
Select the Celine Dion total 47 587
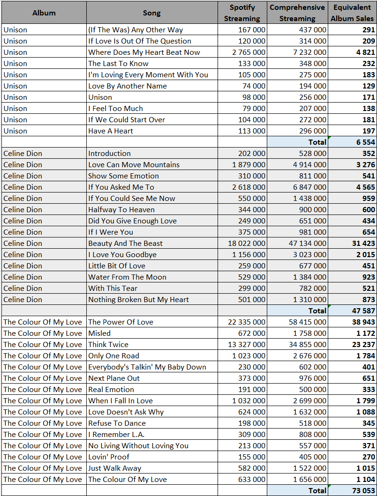[x=352, y=311]
